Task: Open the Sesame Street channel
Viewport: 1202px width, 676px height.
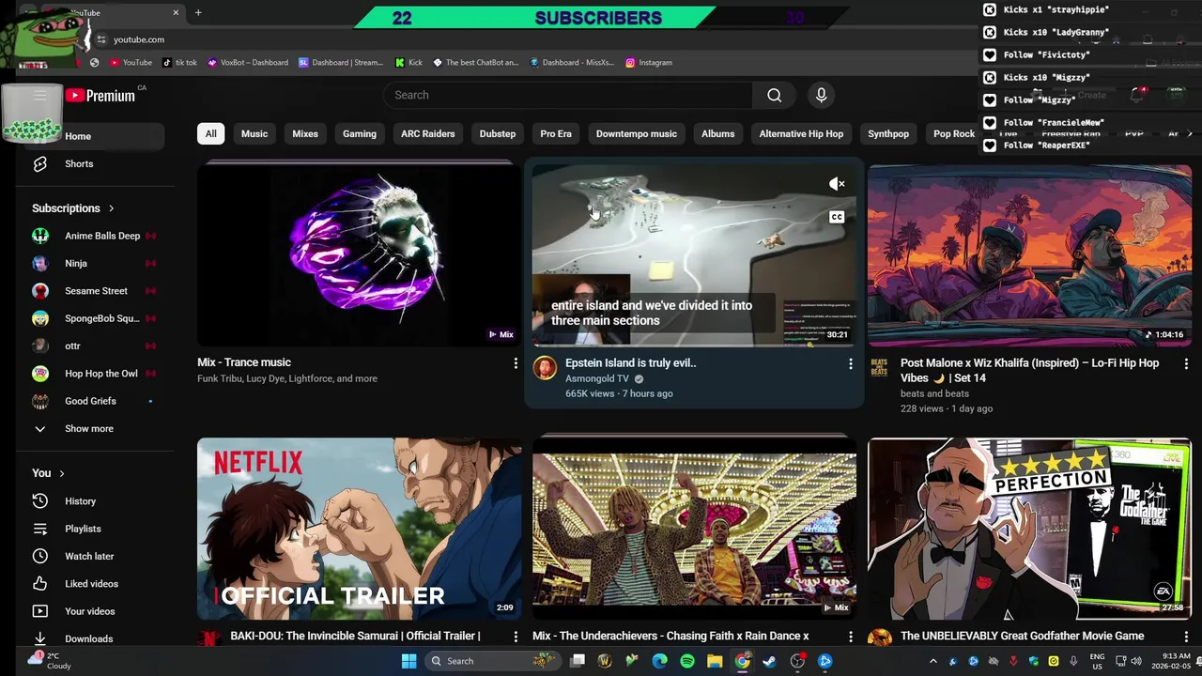Action: 92,291
